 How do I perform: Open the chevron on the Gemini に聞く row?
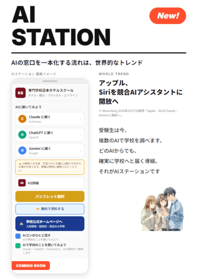[x=81, y=151]
